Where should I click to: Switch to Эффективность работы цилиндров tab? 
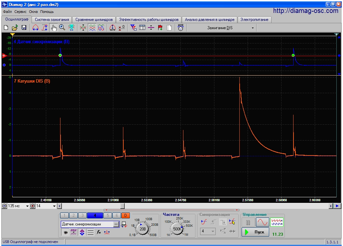(149, 20)
